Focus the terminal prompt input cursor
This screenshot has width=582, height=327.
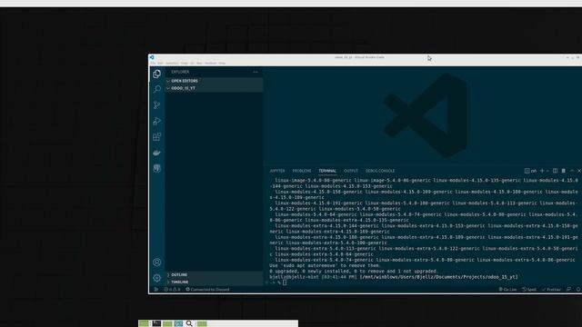point(285,282)
